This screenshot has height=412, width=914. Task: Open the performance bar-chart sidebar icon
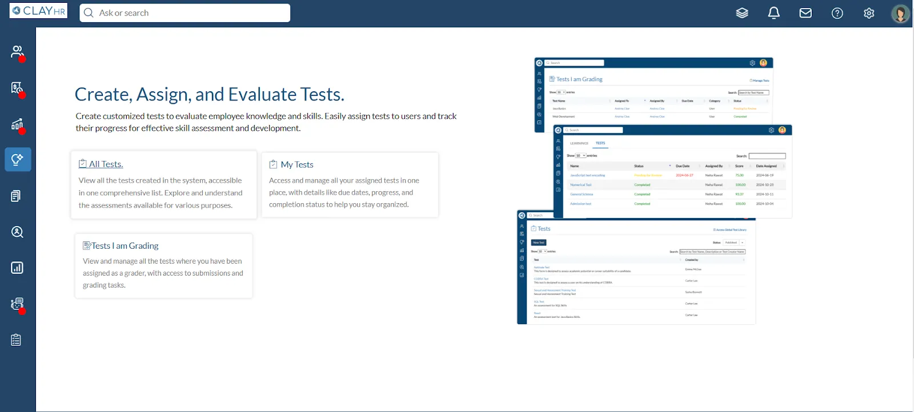pyautogui.click(x=17, y=124)
